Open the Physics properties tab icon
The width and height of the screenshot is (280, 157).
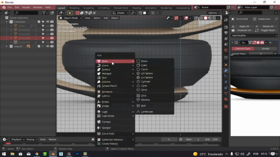click(x=226, y=82)
